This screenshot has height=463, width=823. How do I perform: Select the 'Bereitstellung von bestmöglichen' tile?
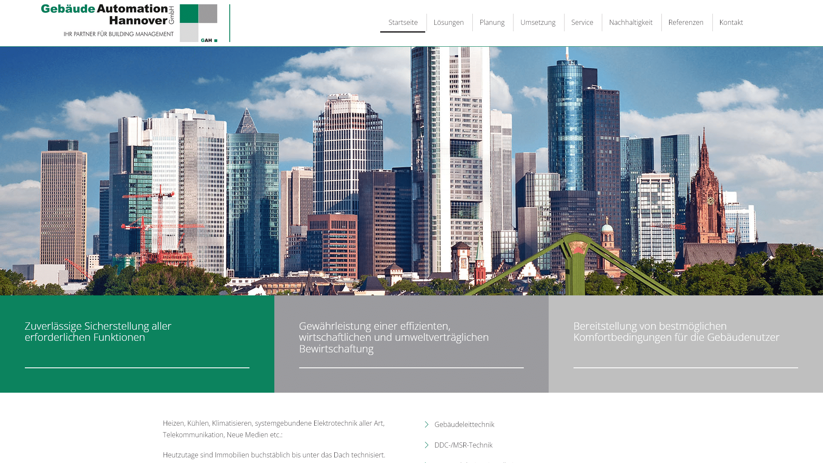coord(686,344)
